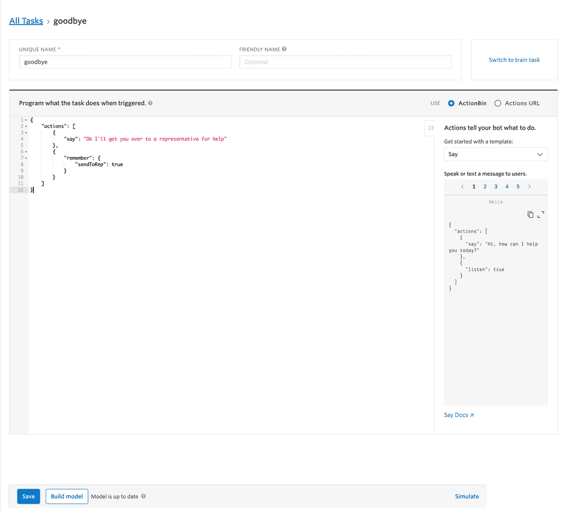Click the left chevron in the template pager
The image size is (561, 513).
point(462,186)
